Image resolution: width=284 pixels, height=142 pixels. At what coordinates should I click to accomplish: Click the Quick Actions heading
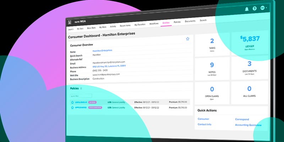point(207,110)
